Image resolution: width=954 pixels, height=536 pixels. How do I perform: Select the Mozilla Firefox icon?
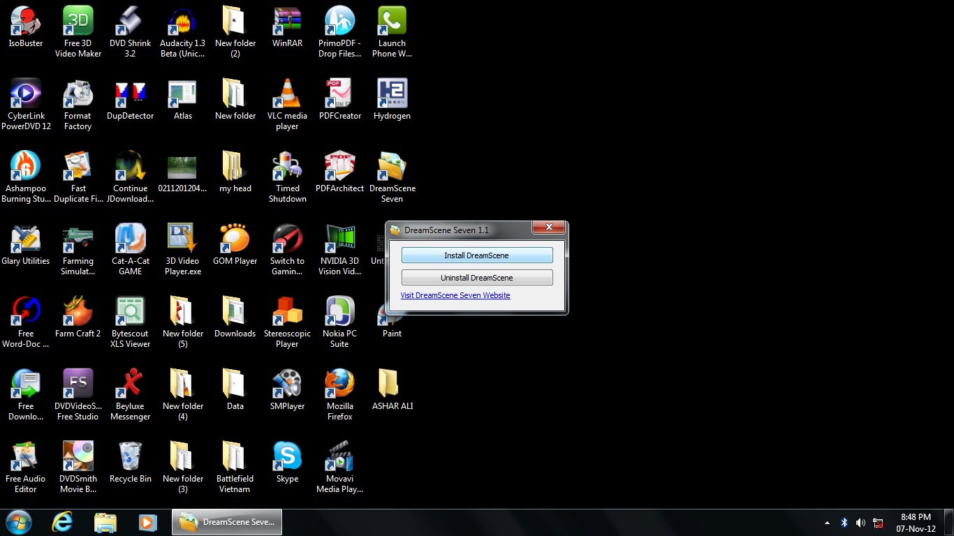pyautogui.click(x=340, y=395)
